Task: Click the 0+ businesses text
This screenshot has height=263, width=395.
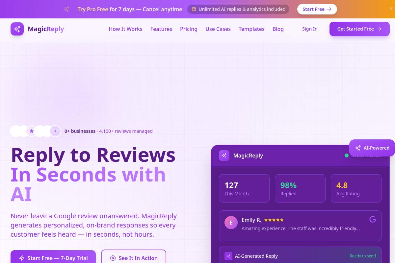Action: click(80, 131)
